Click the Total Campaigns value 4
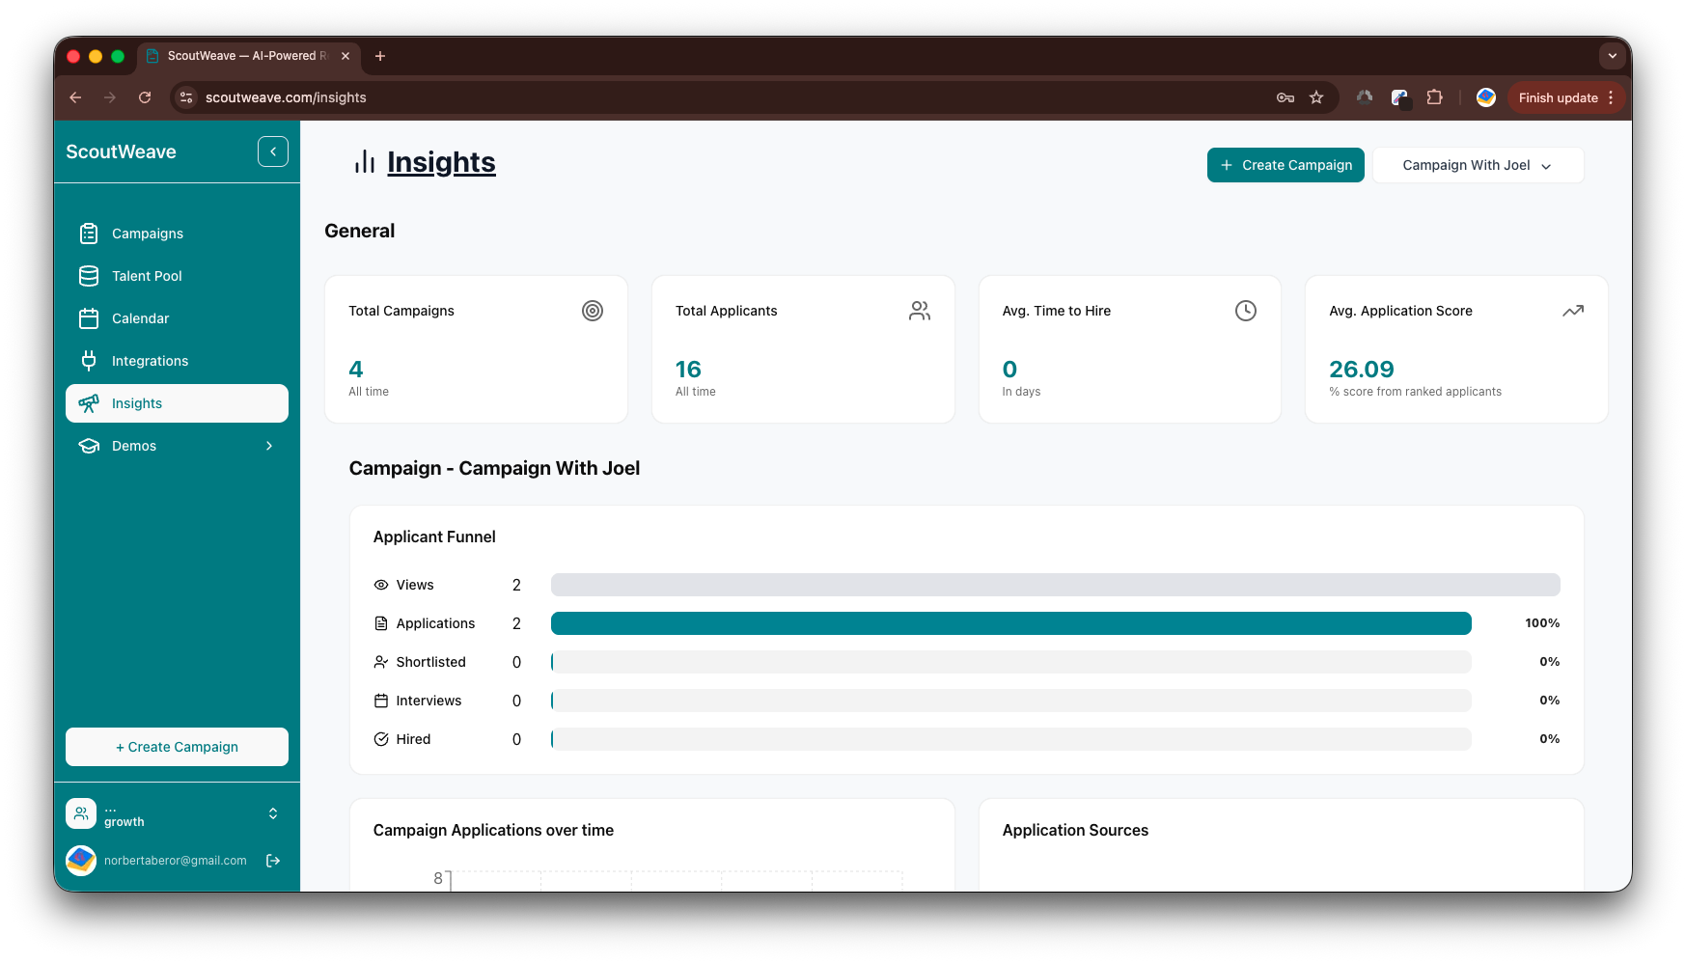This screenshot has height=963, width=1686. [356, 370]
